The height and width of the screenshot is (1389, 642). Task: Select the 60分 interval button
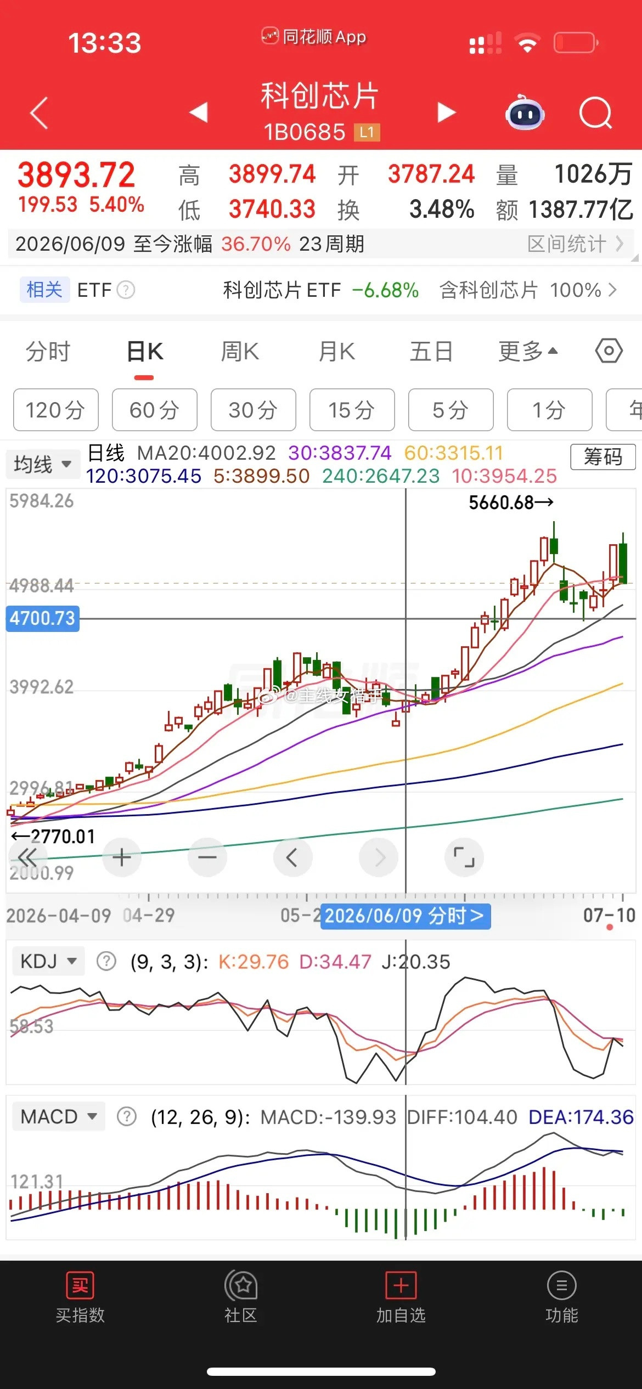tap(155, 410)
